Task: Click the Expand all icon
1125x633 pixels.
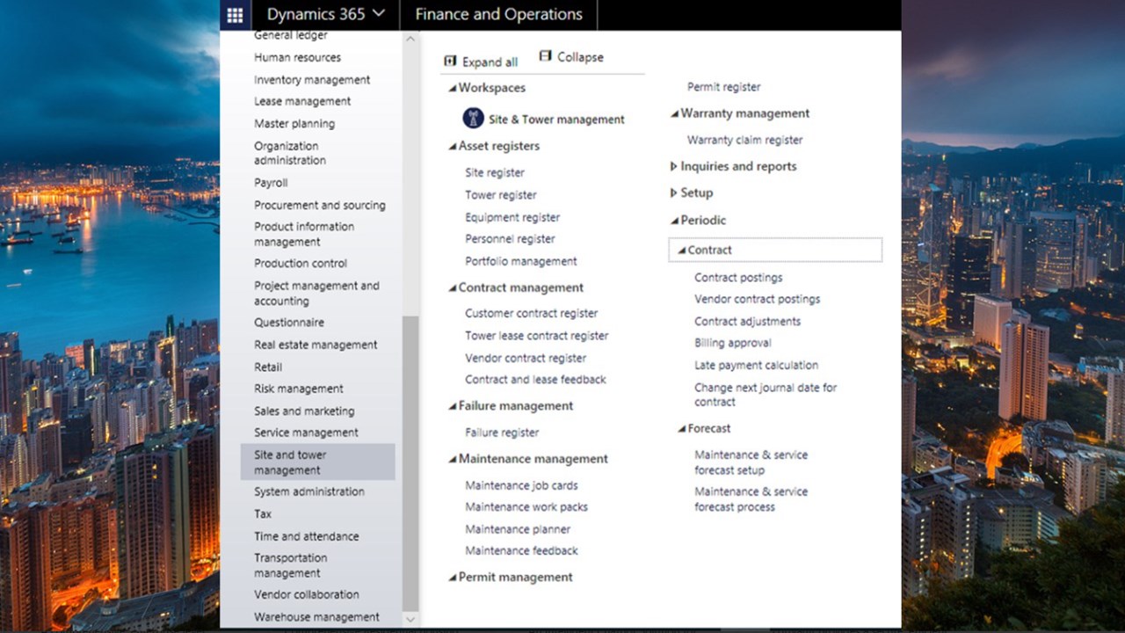Action: click(450, 62)
